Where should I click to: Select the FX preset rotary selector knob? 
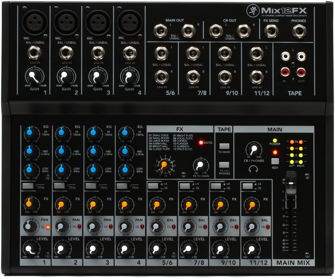(164, 166)
